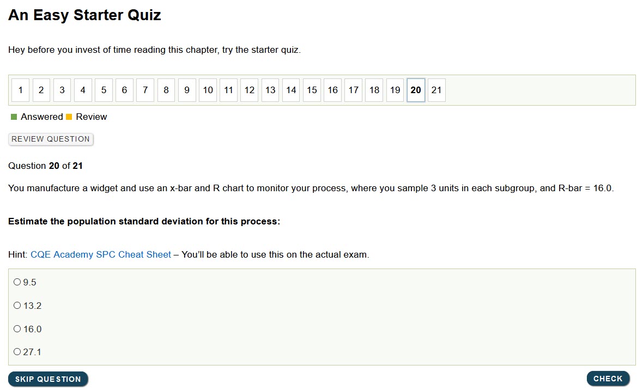
Task: Switch to question 13
Action: (x=270, y=90)
